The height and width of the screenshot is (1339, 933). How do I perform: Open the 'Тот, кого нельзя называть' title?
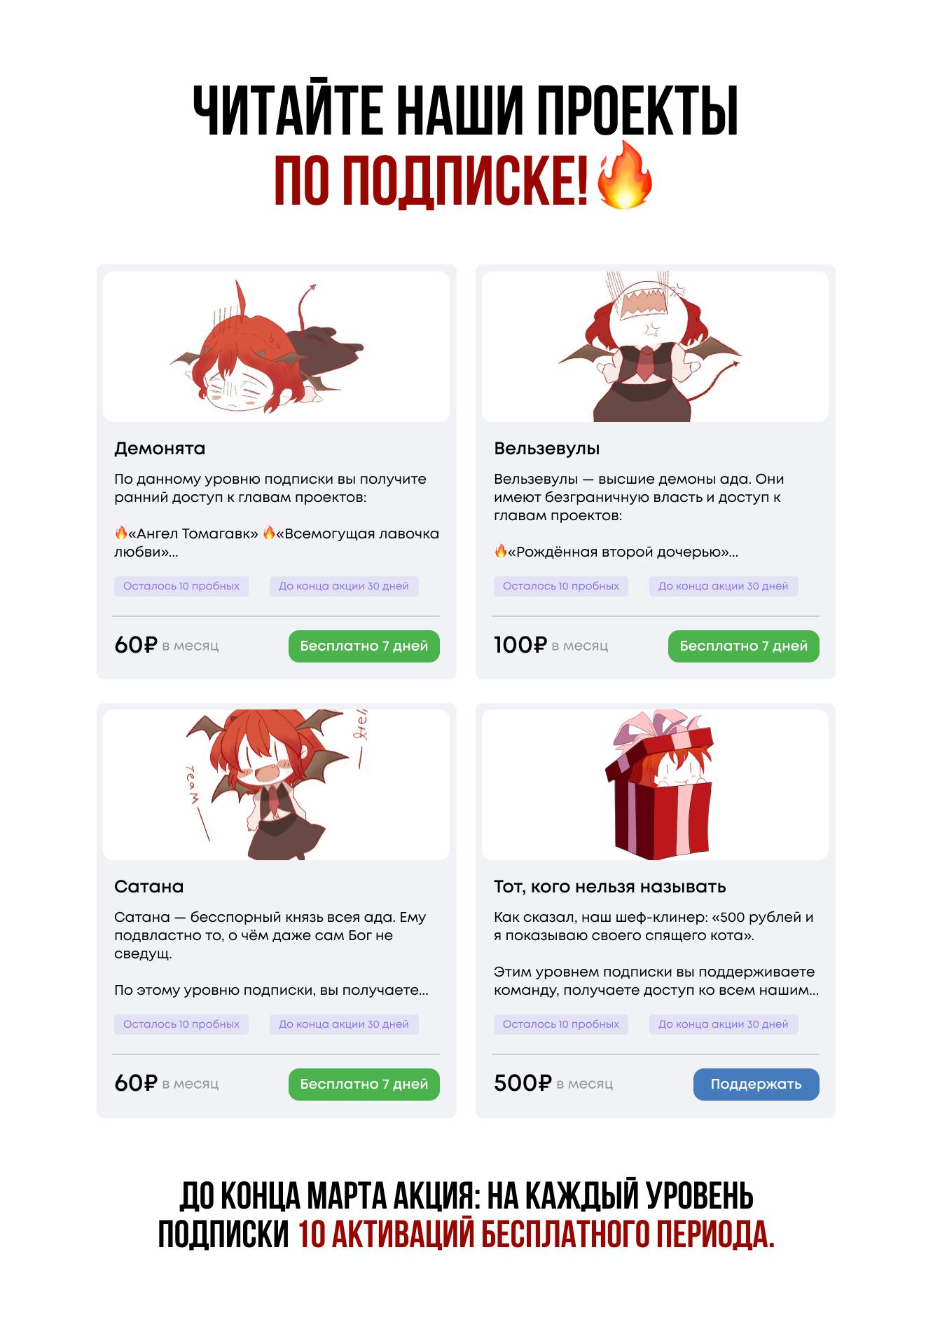[x=610, y=887]
